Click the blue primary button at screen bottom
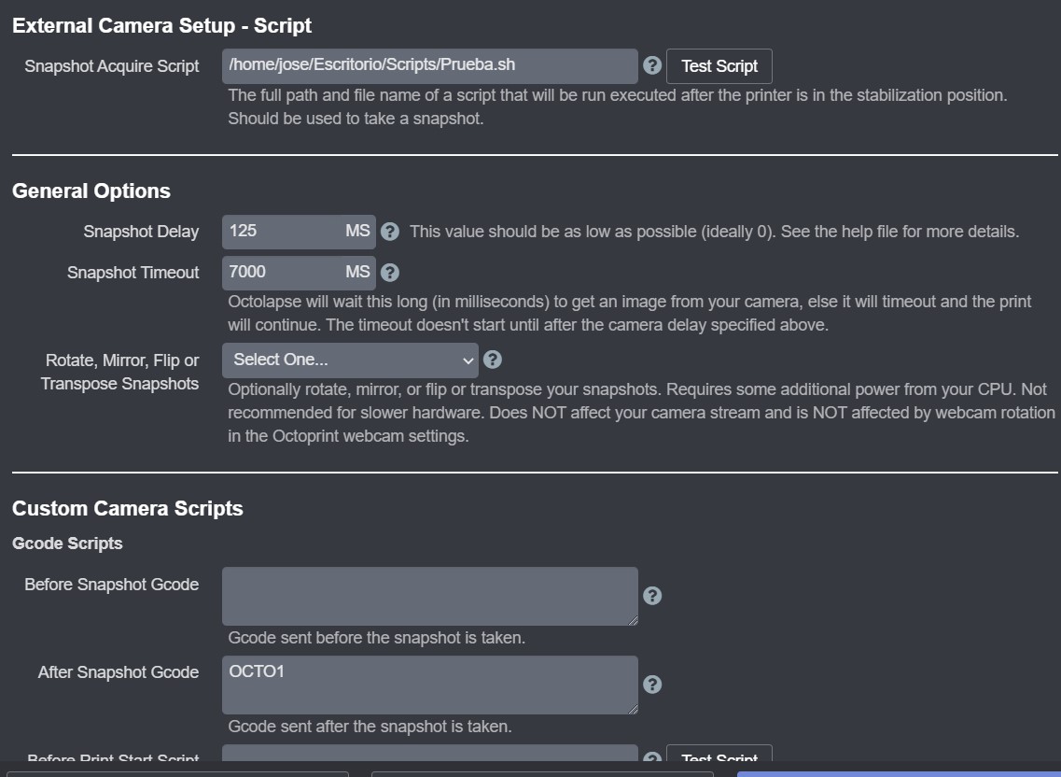This screenshot has width=1061, height=777. (896, 773)
